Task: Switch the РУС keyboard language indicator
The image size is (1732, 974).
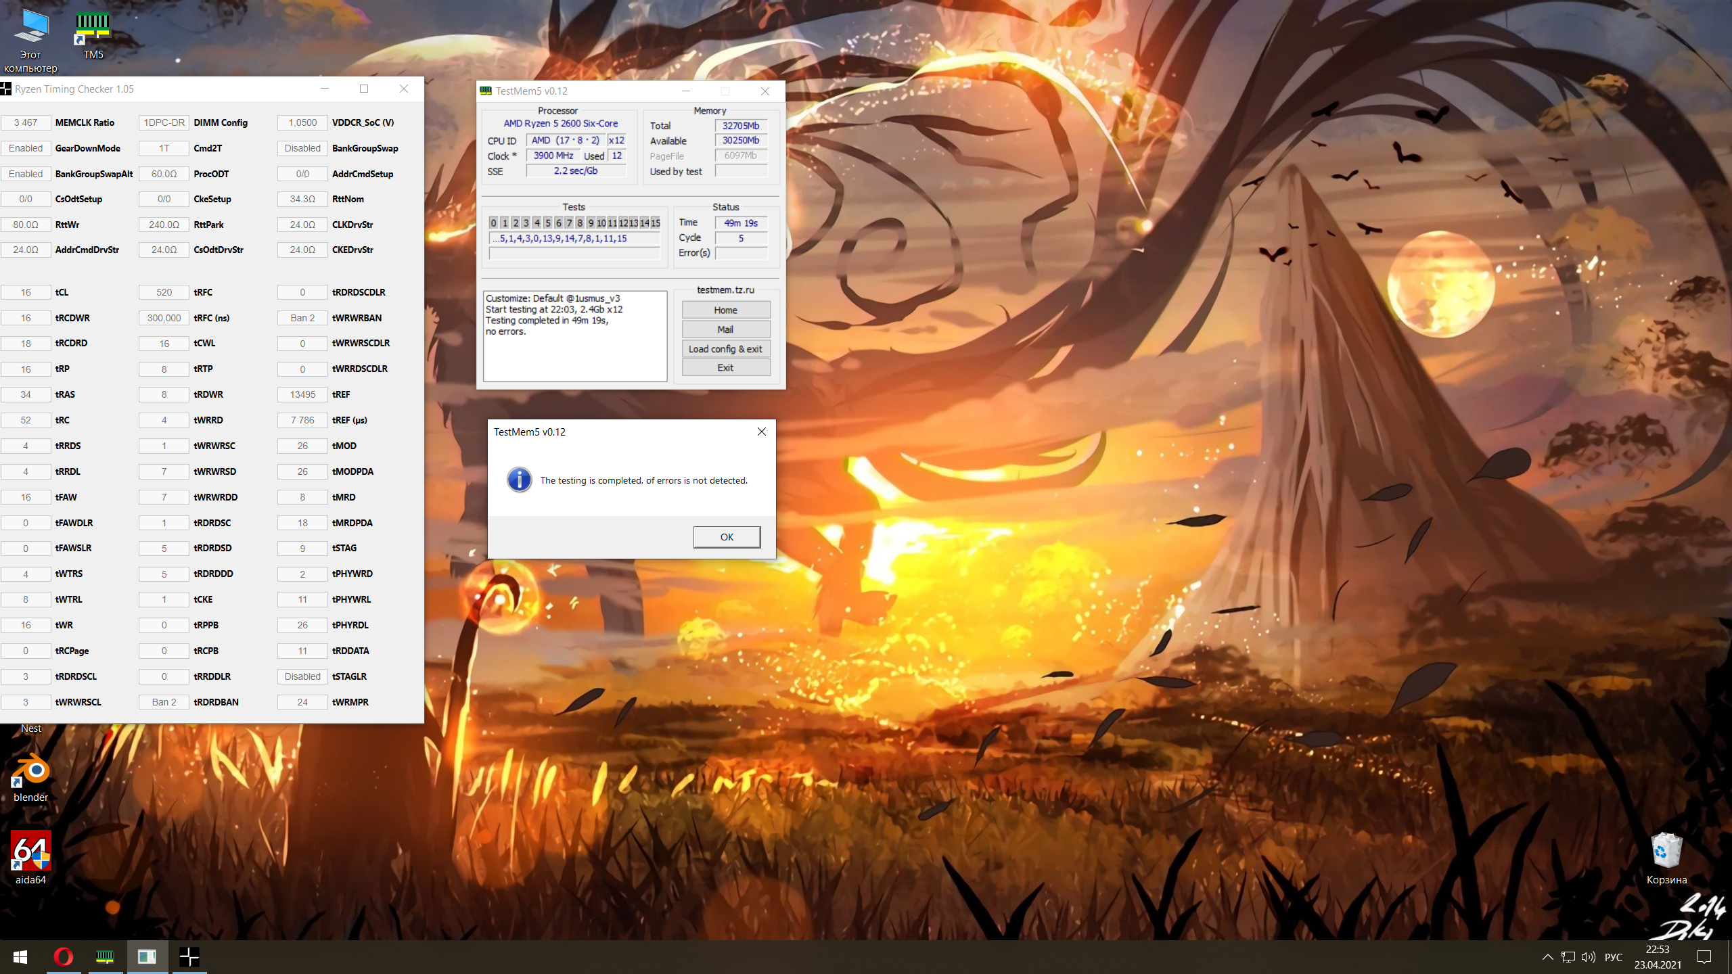Action: pos(1614,956)
